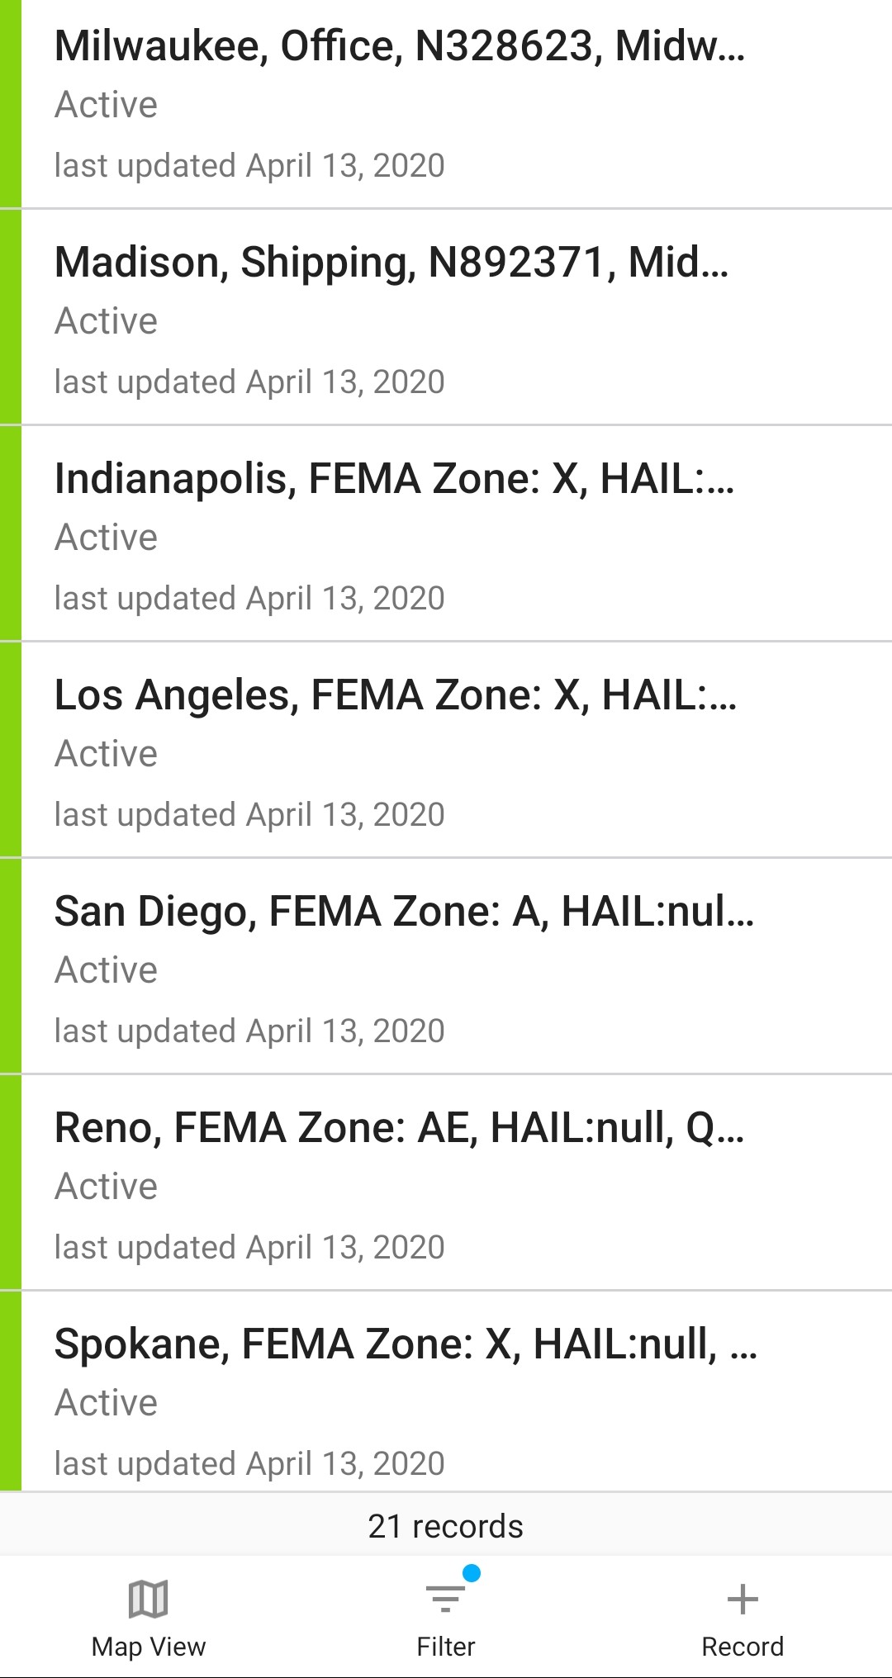Image resolution: width=892 pixels, height=1678 pixels.
Task: Select the San Diego FEMA Zone A record
Action: point(404,912)
